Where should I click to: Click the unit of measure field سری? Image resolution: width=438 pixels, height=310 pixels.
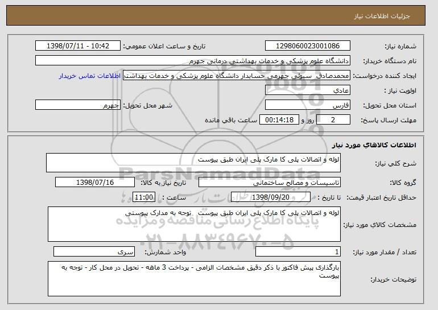[94, 252]
